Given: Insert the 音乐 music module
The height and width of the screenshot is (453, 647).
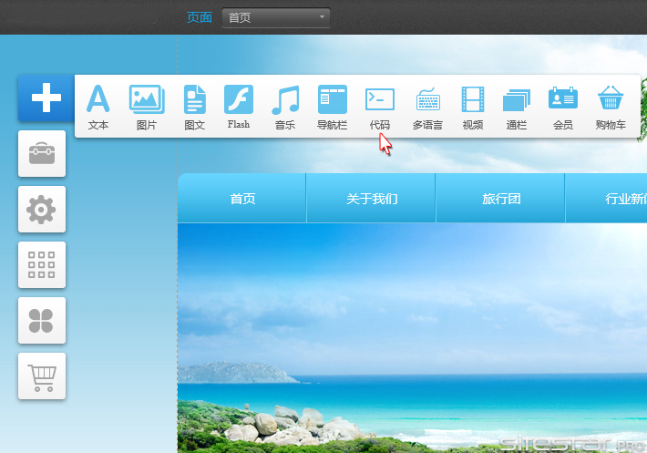Looking at the screenshot, I should [x=285, y=106].
